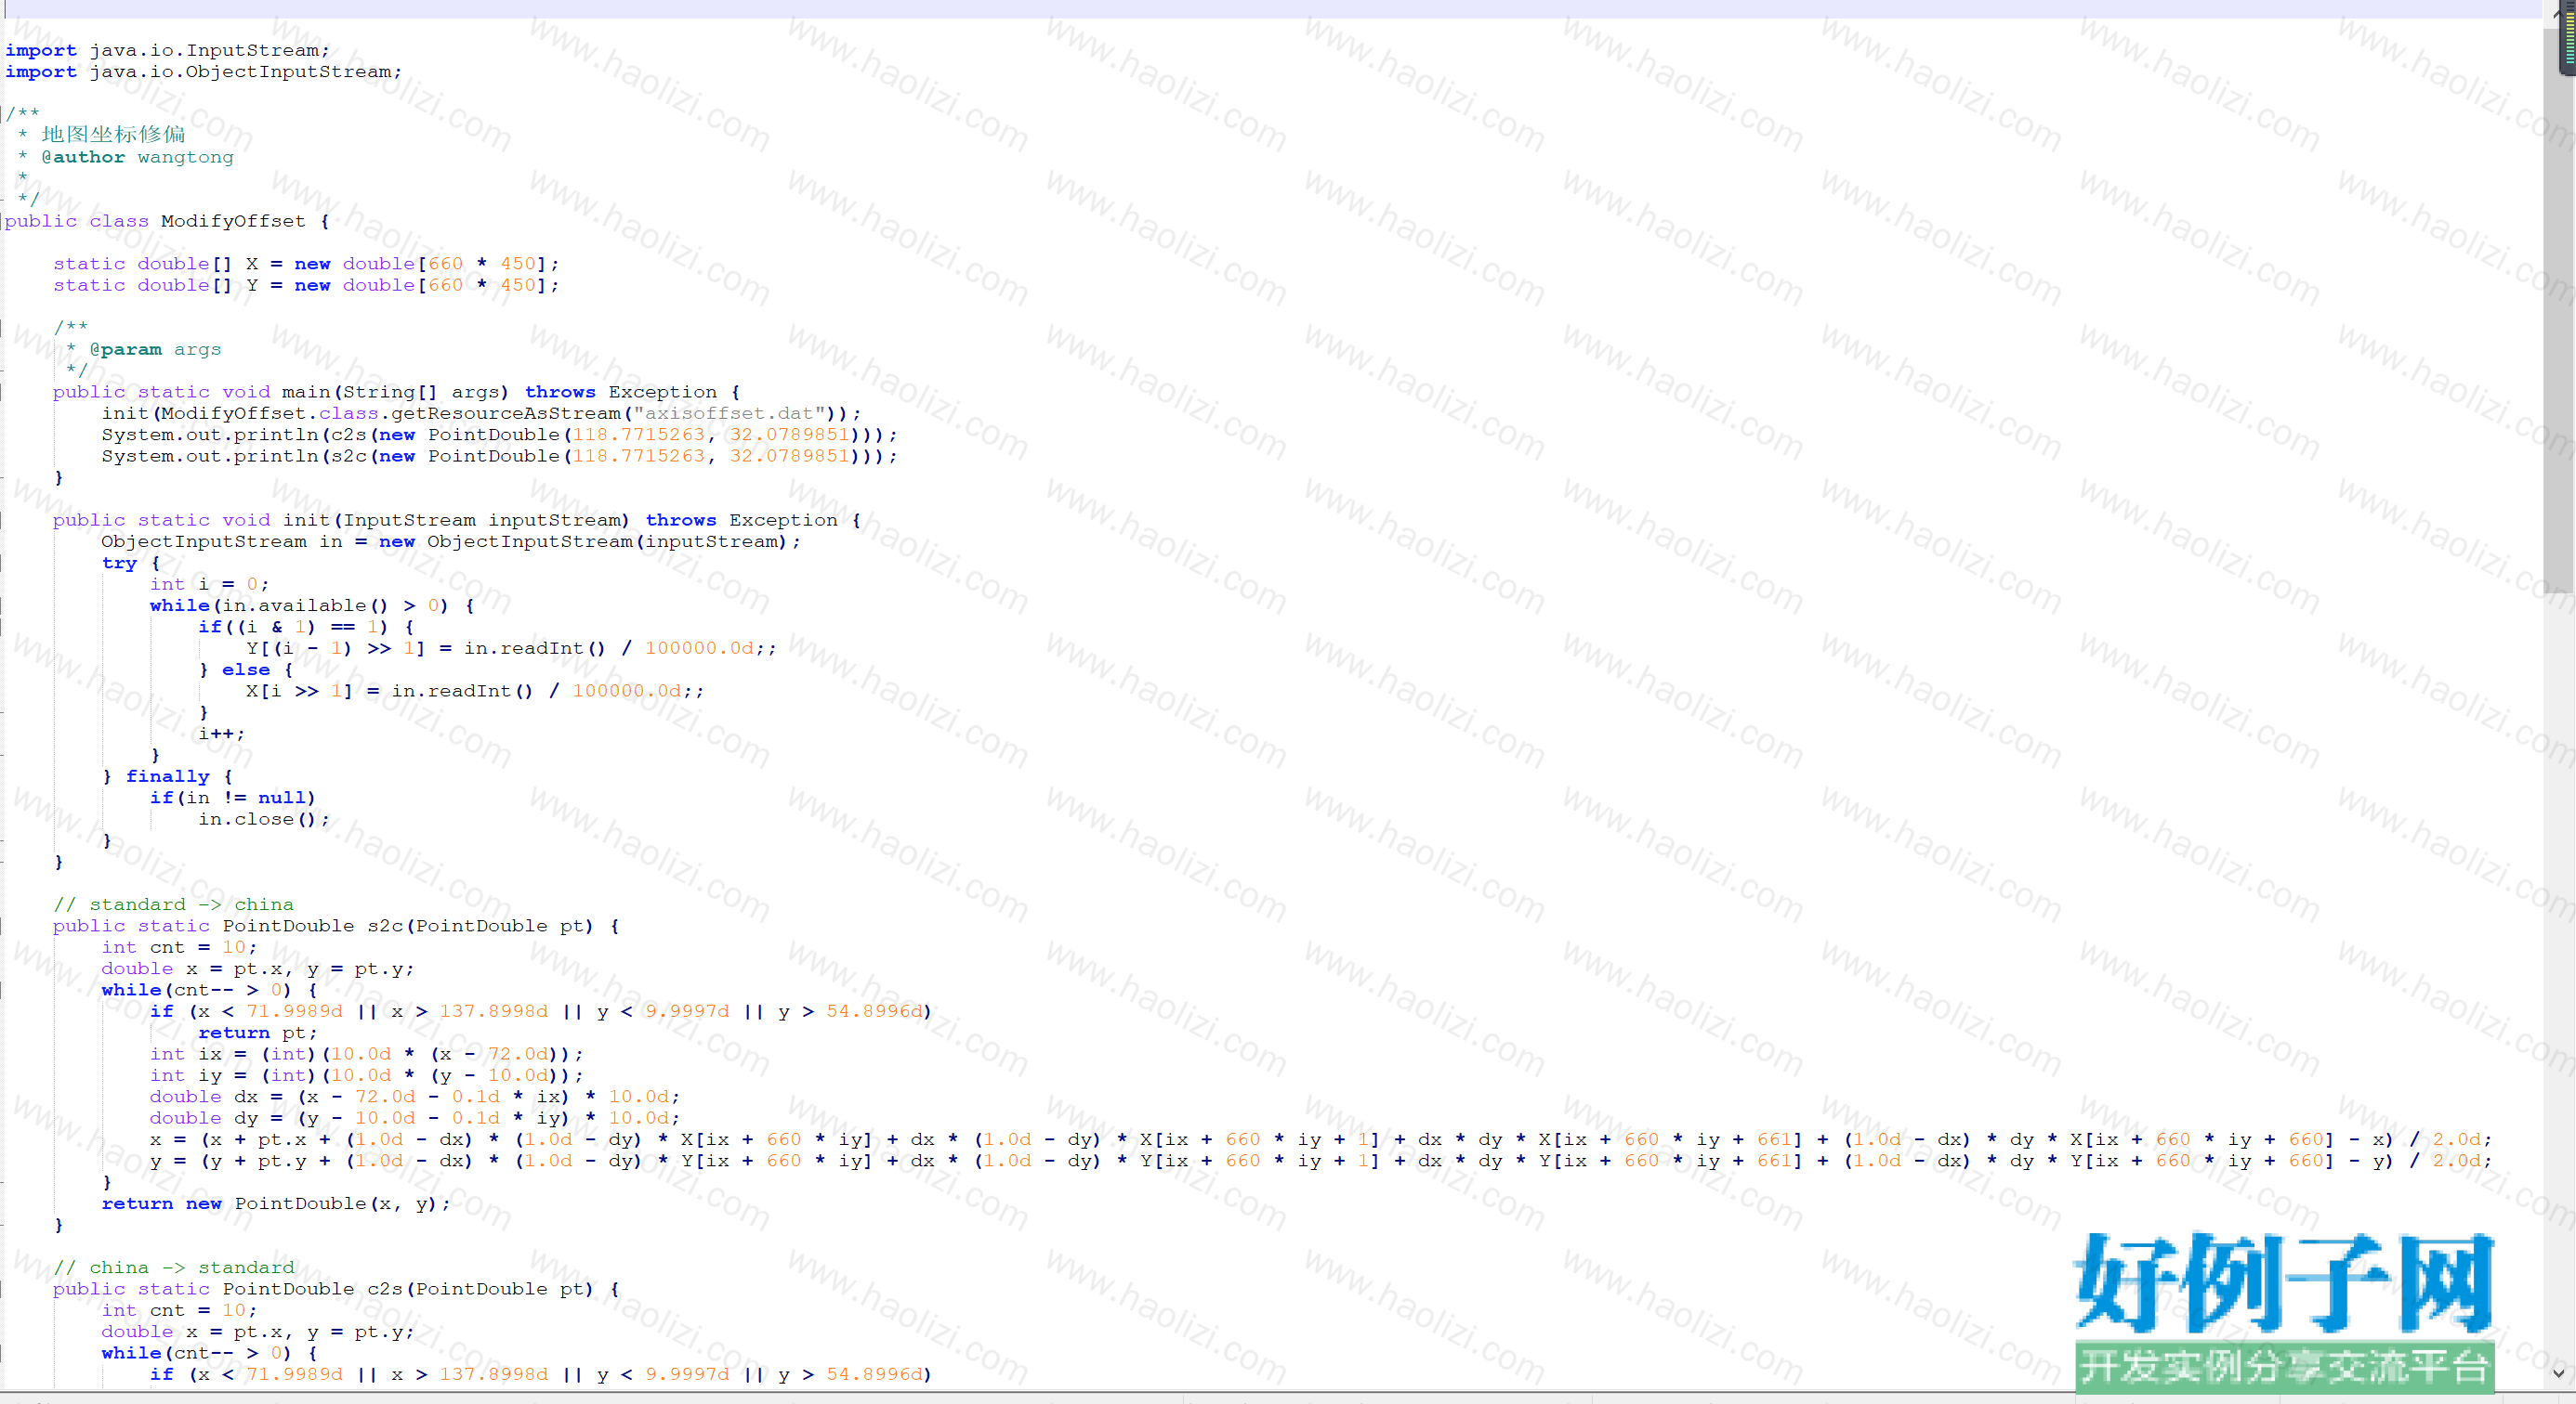Image resolution: width=2576 pixels, height=1404 pixels.
Task: Click 'int ix' variable declaration
Action: [186, 1054]
